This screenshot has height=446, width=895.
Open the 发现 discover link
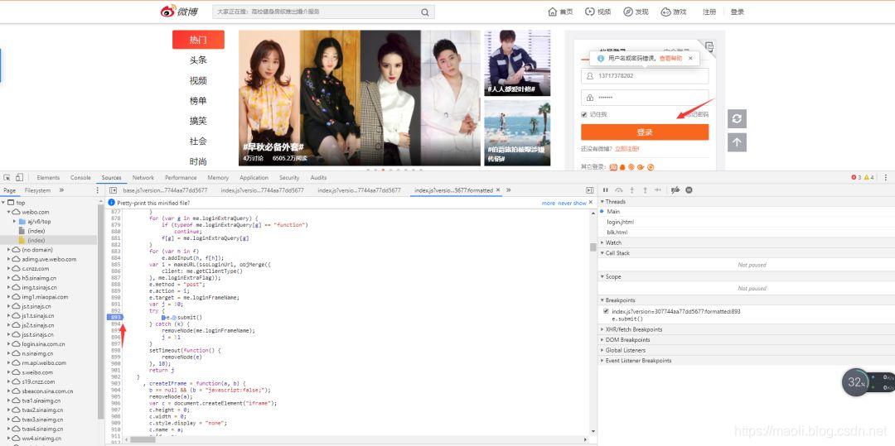[636, 12]
